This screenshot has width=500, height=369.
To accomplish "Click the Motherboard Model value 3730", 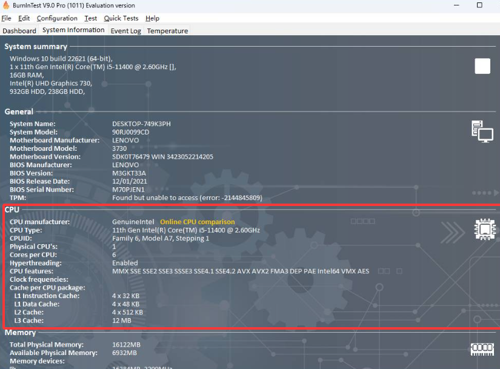I will click(x=119, y=148).
